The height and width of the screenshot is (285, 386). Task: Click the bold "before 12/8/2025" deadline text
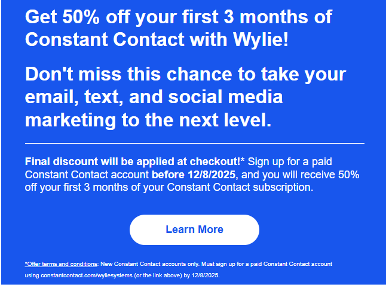(x=195, y=175)
